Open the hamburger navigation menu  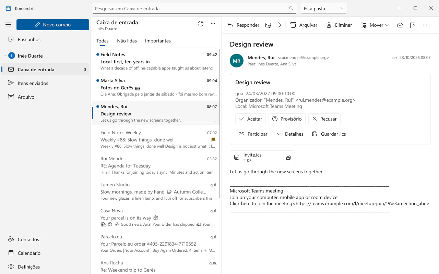click(x=8, y=25)
